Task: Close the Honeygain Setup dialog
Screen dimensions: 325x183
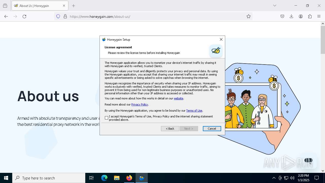Action: point(221,39)
